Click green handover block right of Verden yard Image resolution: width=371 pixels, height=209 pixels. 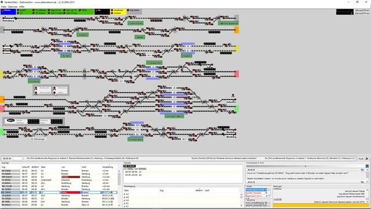click(237, 109)
